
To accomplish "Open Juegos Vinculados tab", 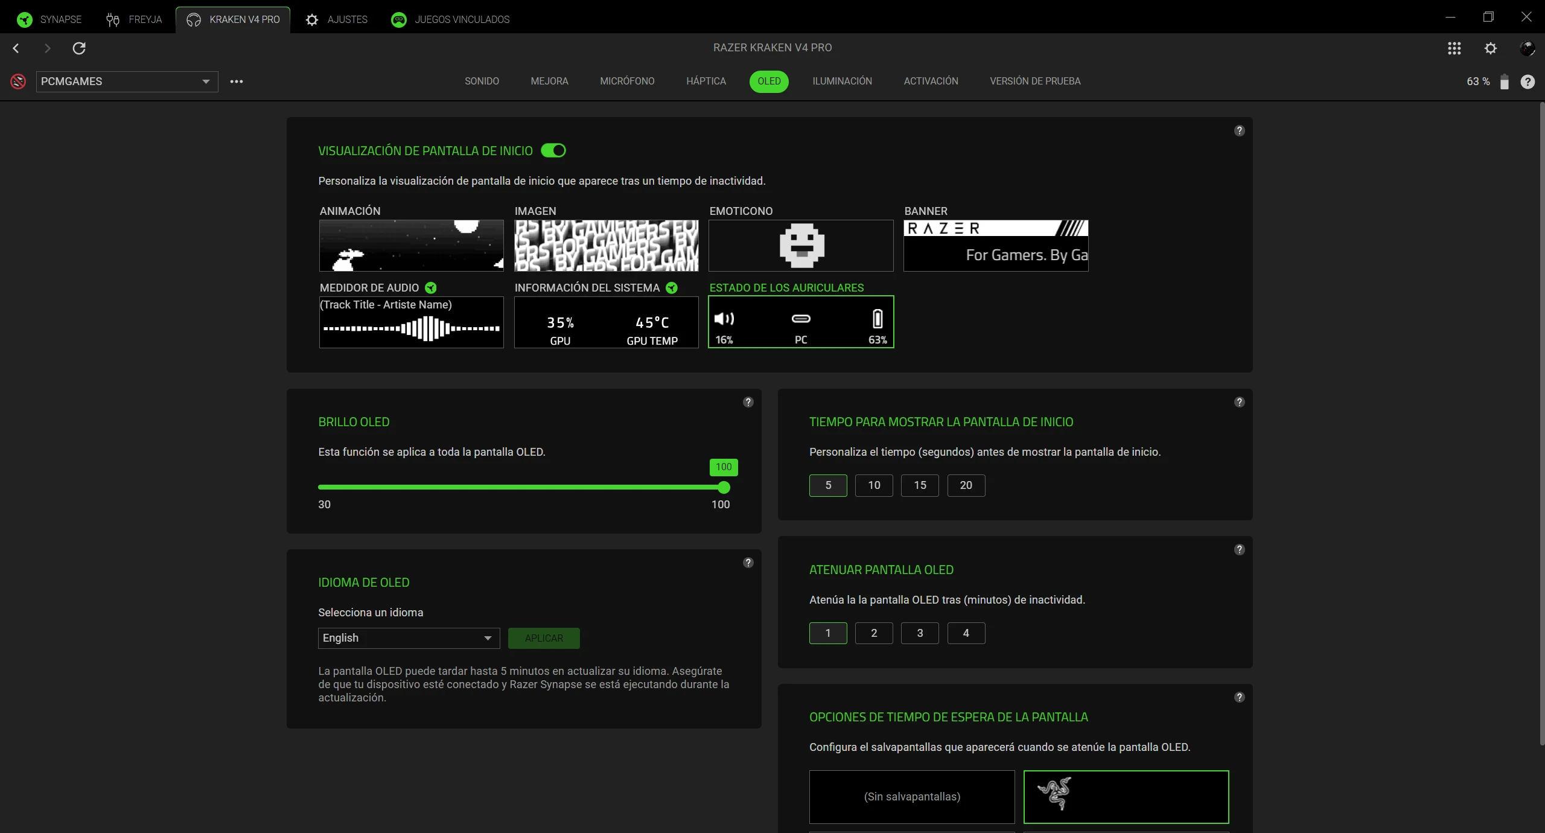I will 450,19.
